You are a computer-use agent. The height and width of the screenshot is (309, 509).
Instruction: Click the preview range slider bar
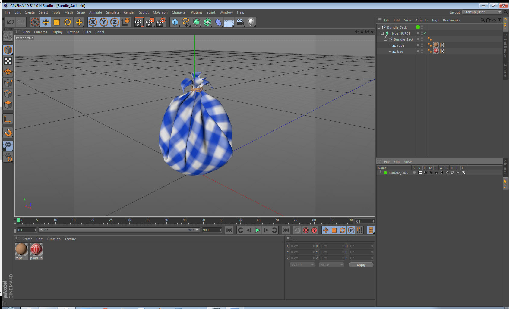pyautogui.click(x=119, y=230)
